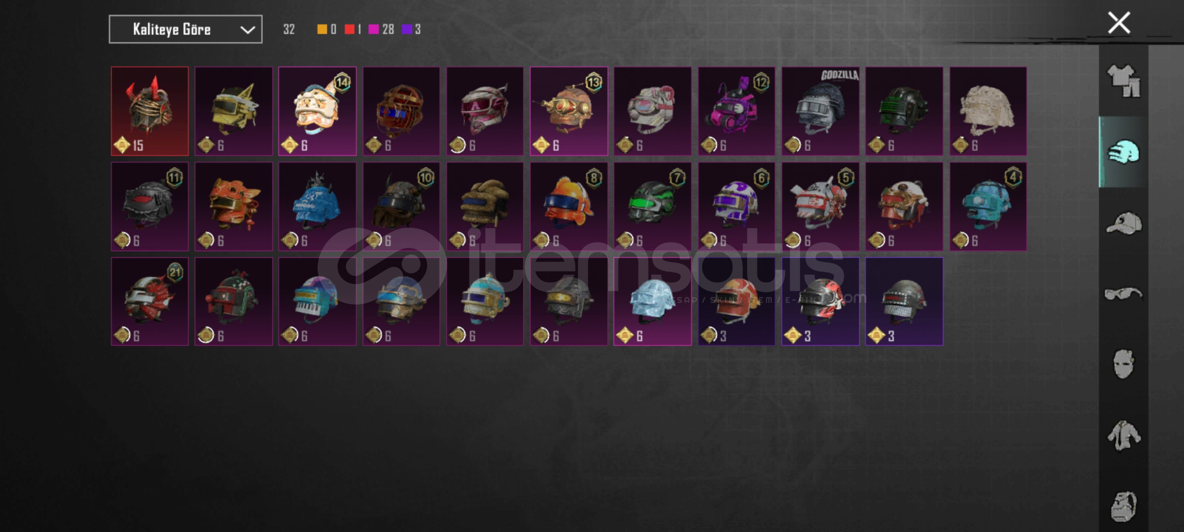Viewport: 1184px width, 532px height.
Task: Open the jacket category icon
Action: pyautogui.click(x=1123, y=435)
